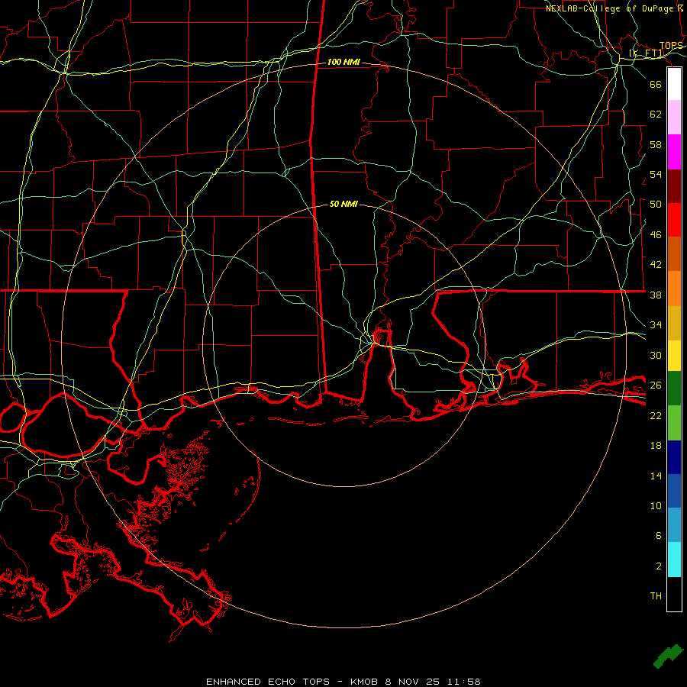Click the [K FT] units label

[647, 53]
